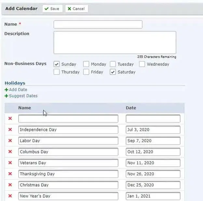Edit the Christmas Day name field
Viewport: 203px width, 201px height.
coord(68,185)
